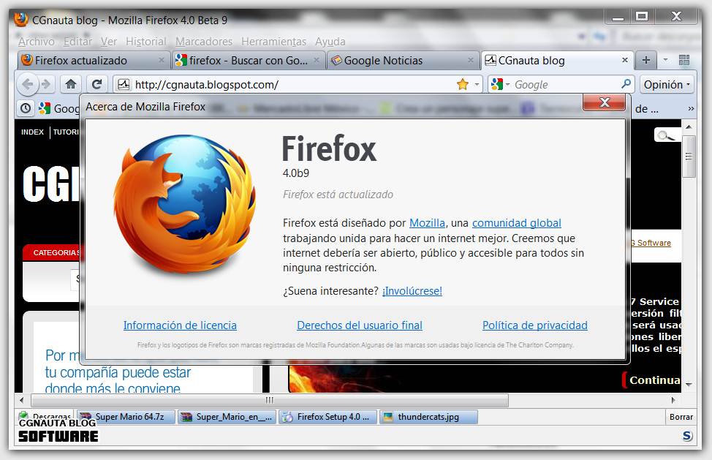
Task: Click the Google bookmark in bookmarks toolbar
Action: [x=59, y=108]
